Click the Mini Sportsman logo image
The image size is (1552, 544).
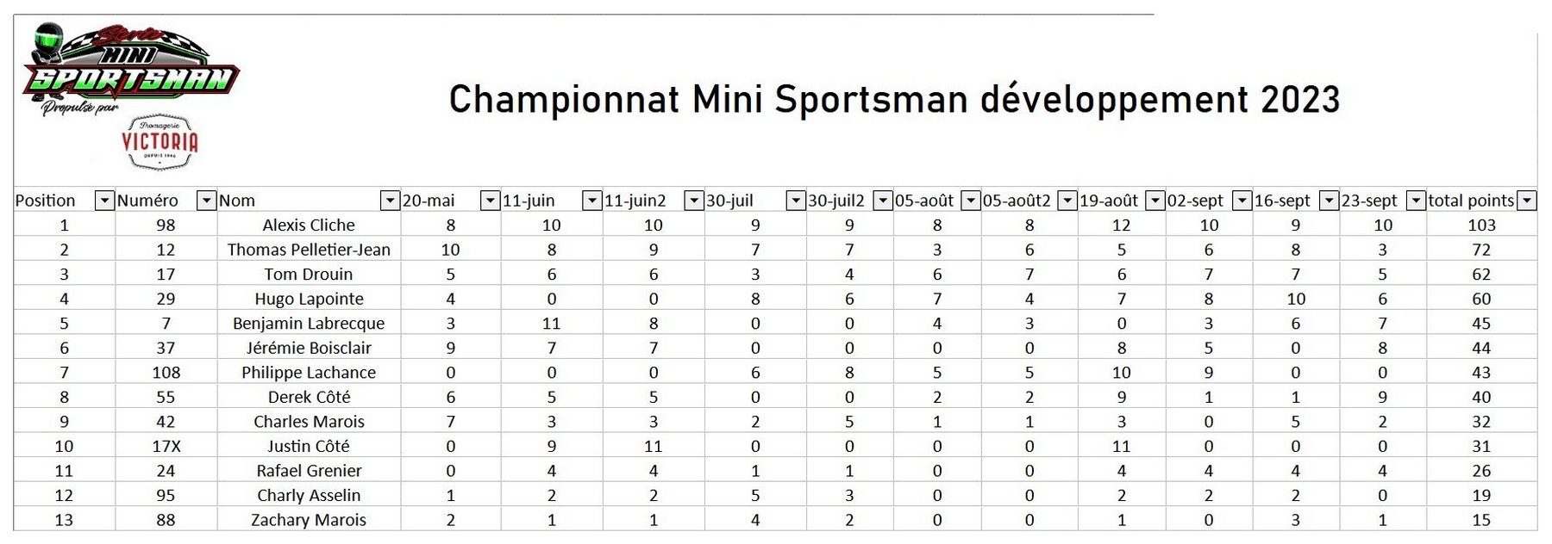point(129,69)
